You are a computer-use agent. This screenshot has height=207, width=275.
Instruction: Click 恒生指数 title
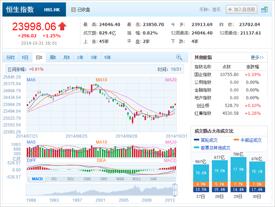pos(20,10)
